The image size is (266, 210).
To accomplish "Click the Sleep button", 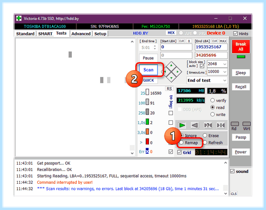I will click(241, 73).
